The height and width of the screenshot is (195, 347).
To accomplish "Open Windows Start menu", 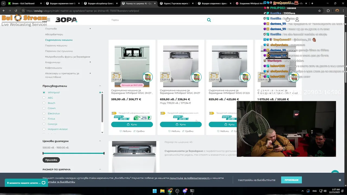I will tap(155, 191).
